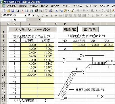Save the workbook with the floppy icon
Viewport: 115px width, 104px height.
click(13, 11)
